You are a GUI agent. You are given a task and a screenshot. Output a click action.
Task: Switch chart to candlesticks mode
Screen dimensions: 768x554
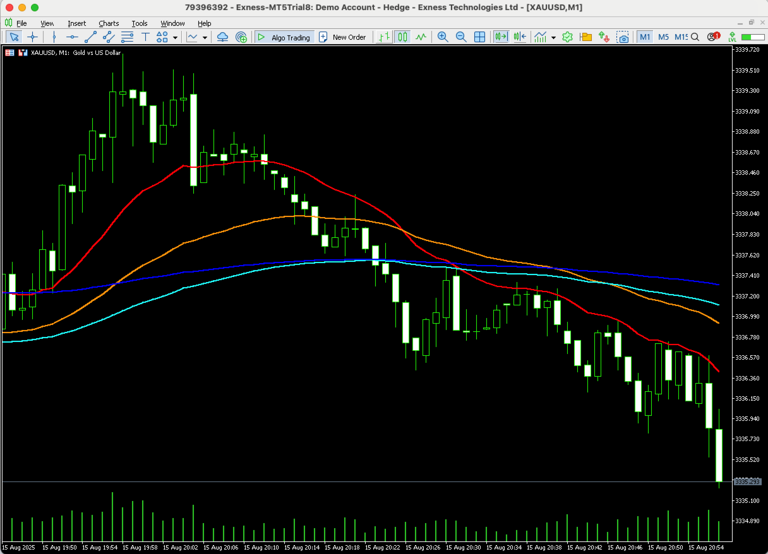402,37
